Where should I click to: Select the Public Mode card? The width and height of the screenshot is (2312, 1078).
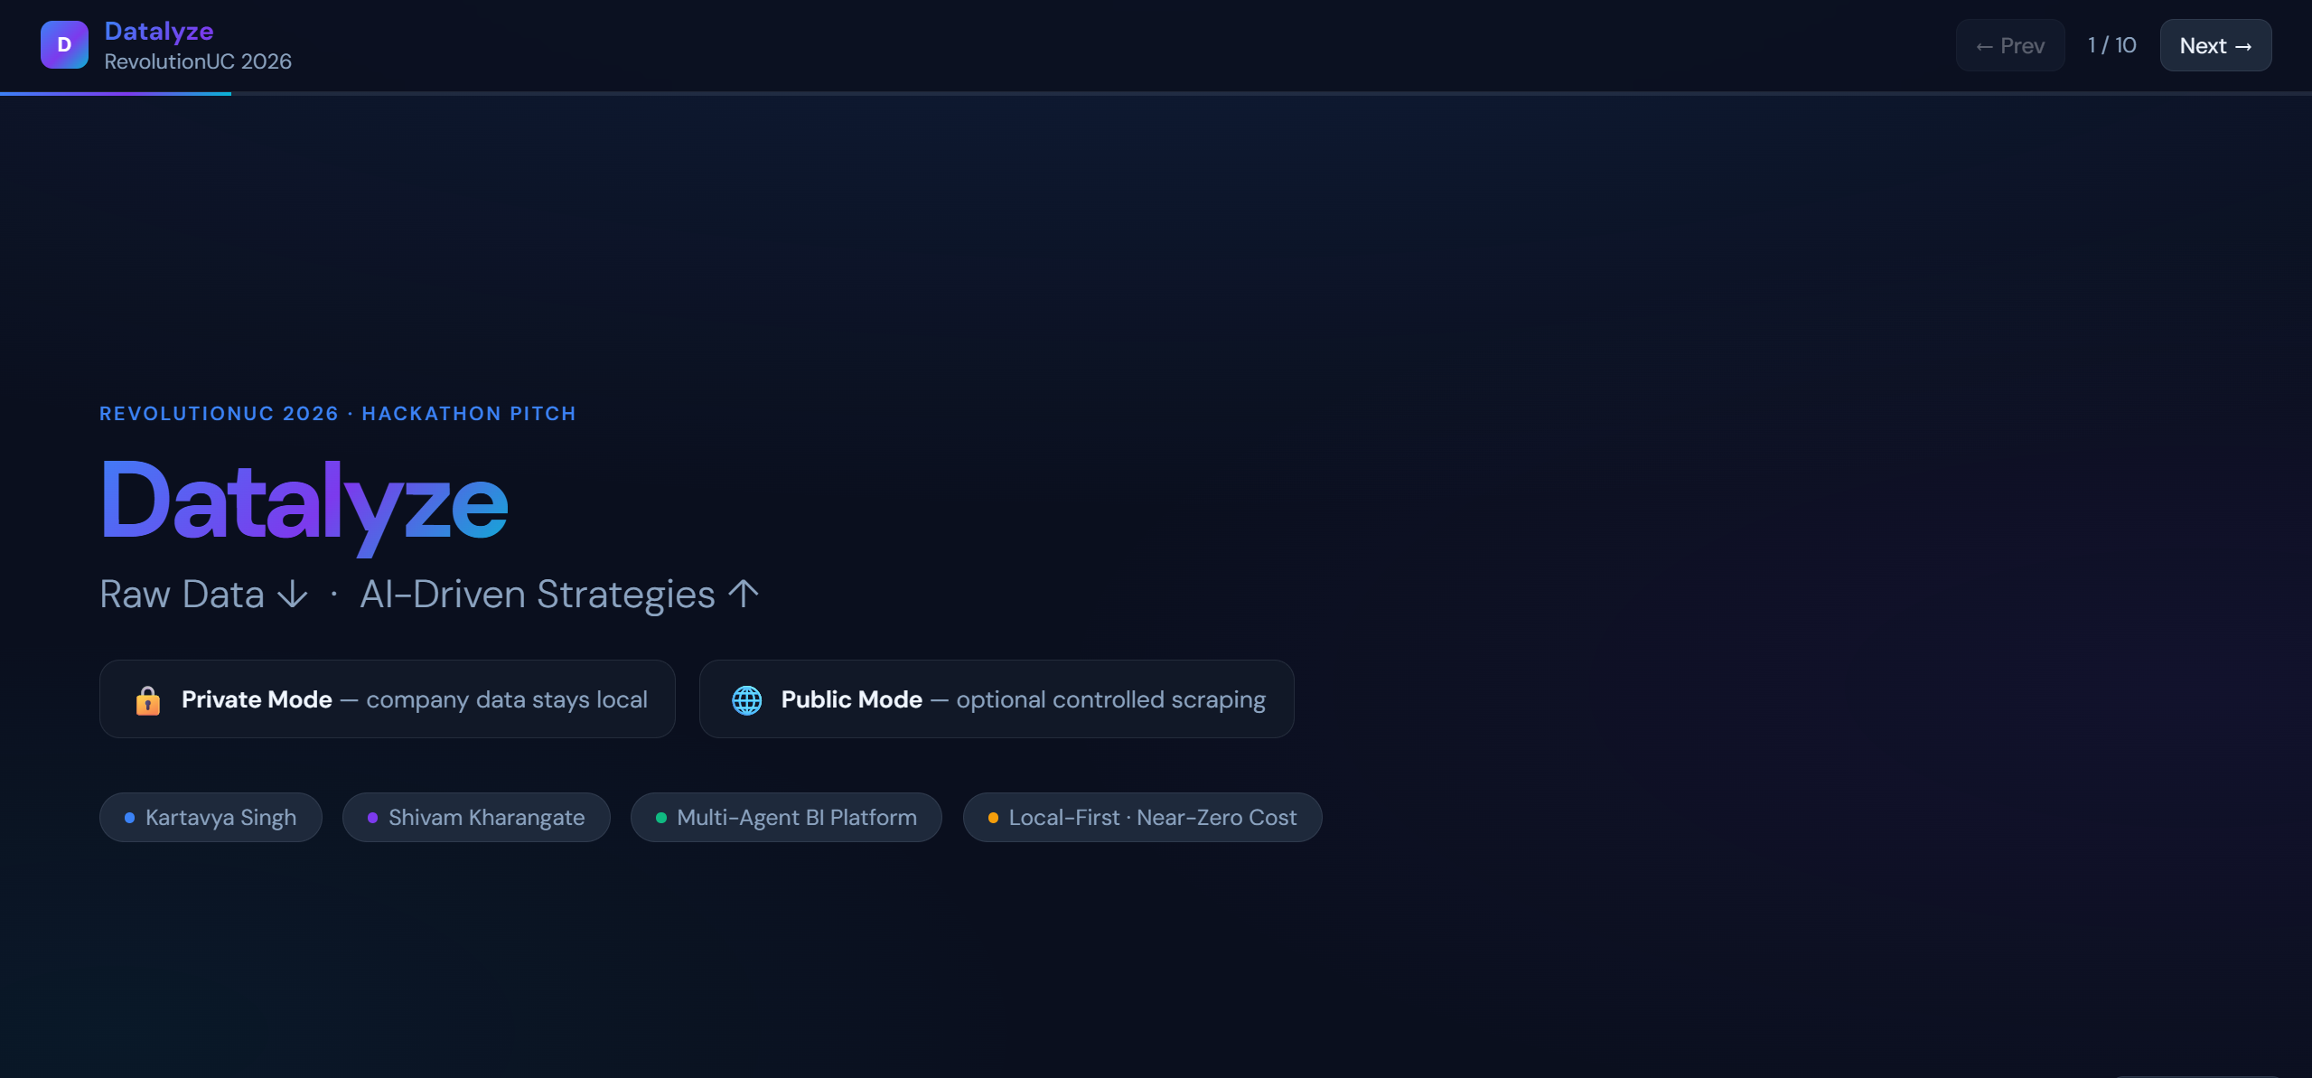click(997, 699)
